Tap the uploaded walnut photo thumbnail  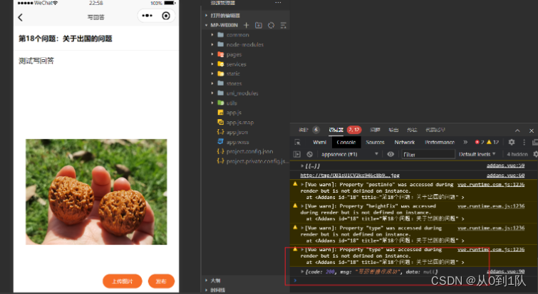coord(96,192)
